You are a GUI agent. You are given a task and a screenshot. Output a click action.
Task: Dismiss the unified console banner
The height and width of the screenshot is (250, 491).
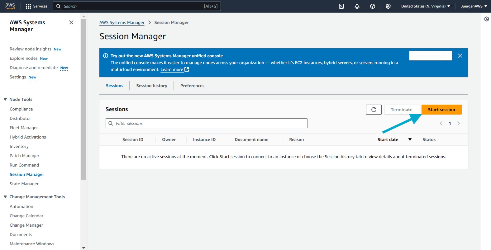click(x=460, y=56)
